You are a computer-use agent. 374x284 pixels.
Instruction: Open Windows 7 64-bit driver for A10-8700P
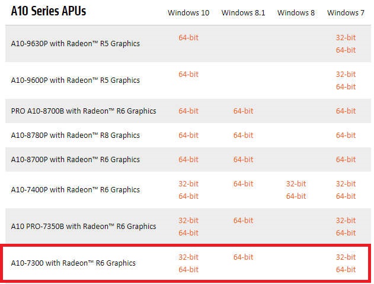coord(346,160)
